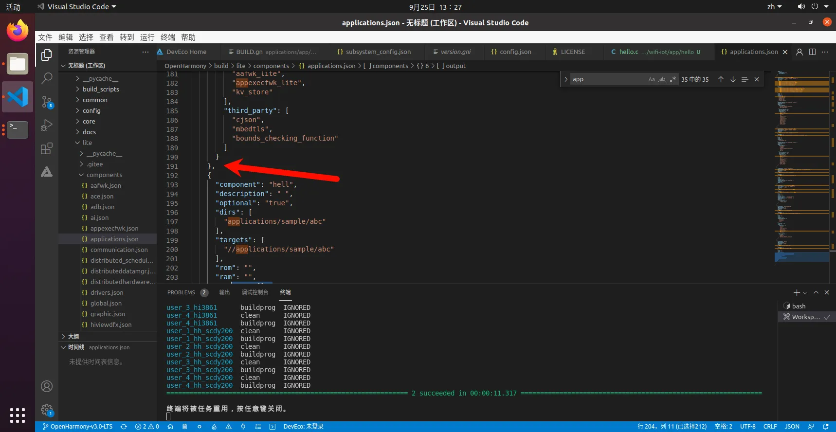Split the editor to the right
The image size is (836, 432).
pos(812,52)
